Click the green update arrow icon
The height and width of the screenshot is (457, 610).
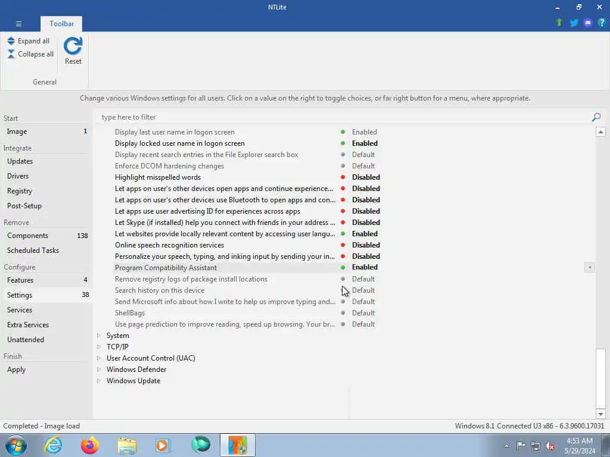tap(559, 23)
